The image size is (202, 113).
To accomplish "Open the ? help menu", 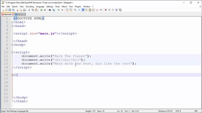I will point(93,7).
